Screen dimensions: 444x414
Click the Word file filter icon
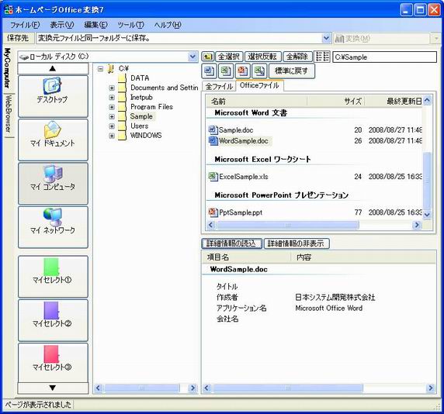pos(210,71)
